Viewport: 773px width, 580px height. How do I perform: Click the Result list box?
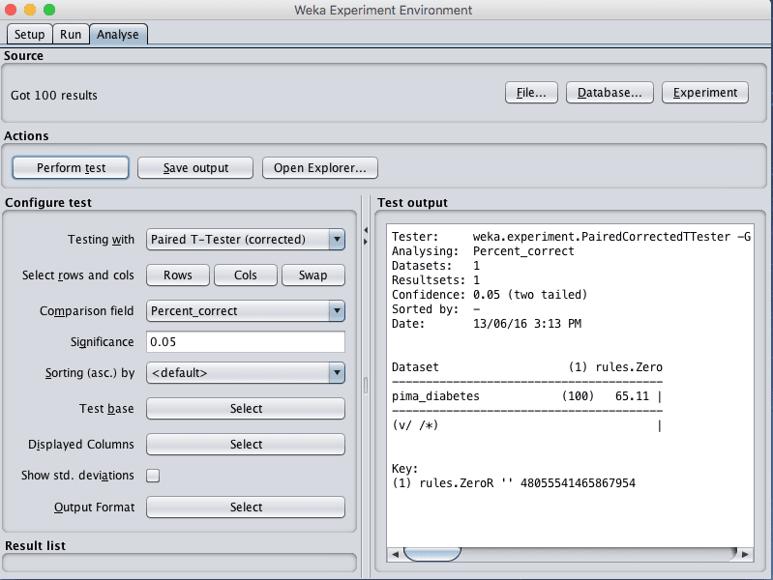click(179, 563)
